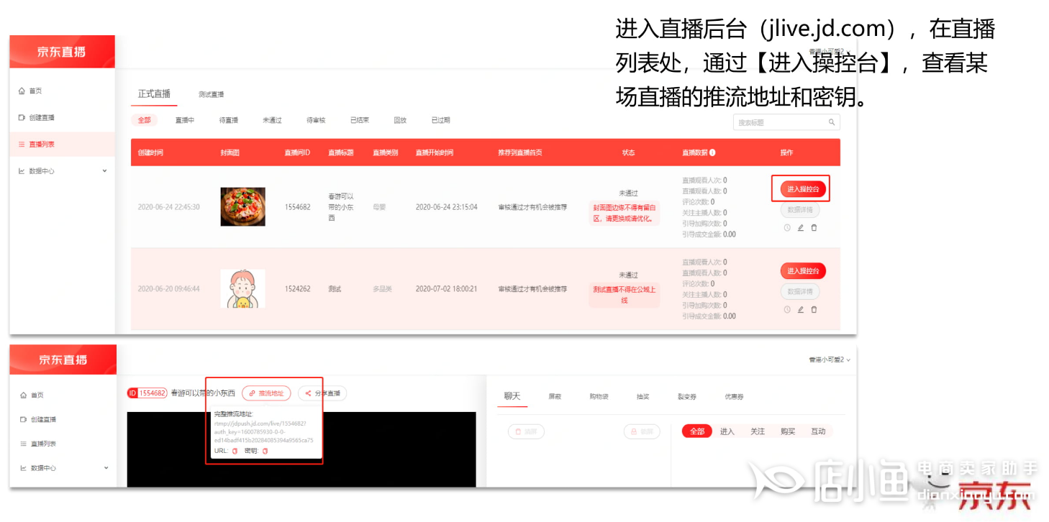The image size is (1049, 522).
Task: Select 全部 in console activity filter
Action: point(697,431)
